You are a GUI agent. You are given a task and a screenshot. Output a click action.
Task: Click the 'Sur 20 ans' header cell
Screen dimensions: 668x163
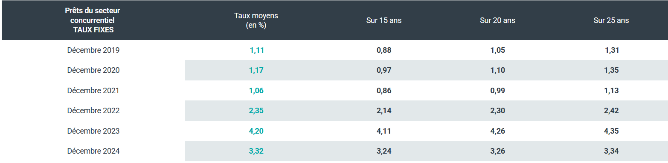pos(497,20)
